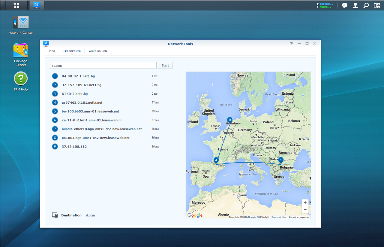
Task: Click the upload/download speed indicator
Action: 325,5
